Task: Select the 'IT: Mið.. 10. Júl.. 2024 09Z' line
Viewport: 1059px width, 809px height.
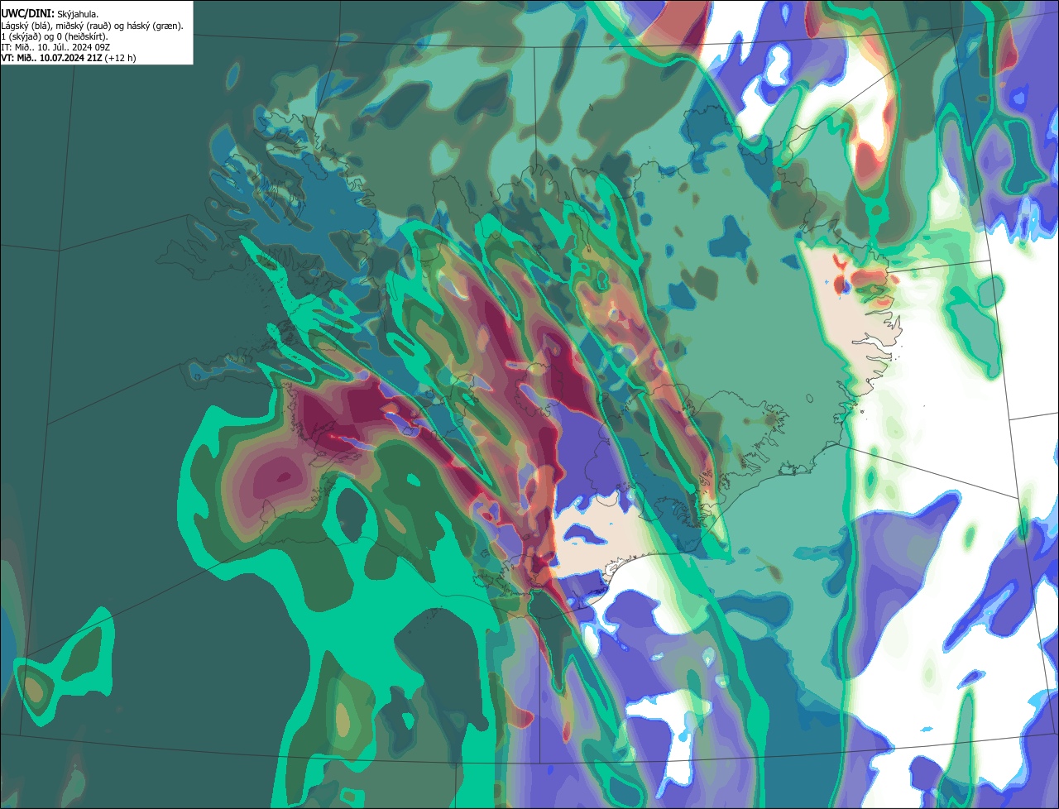Action: click(x=55, y=47)
